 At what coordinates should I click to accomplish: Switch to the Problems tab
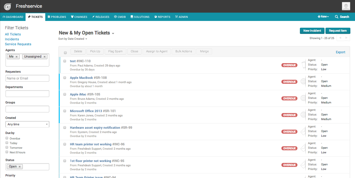pos(57,17)
